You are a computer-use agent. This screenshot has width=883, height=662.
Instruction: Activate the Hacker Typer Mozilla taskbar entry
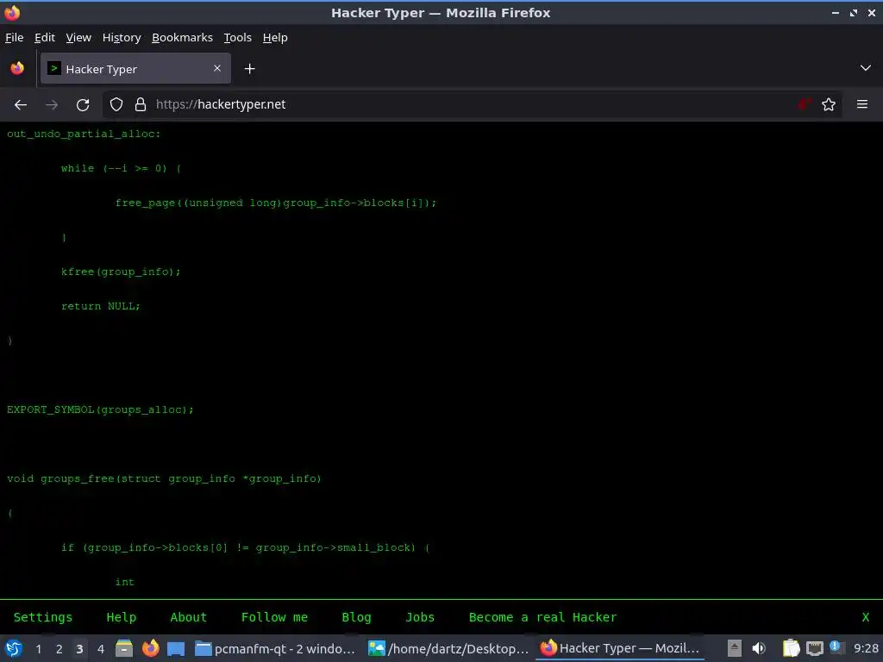pyautogui.click(x=621, y=648)
